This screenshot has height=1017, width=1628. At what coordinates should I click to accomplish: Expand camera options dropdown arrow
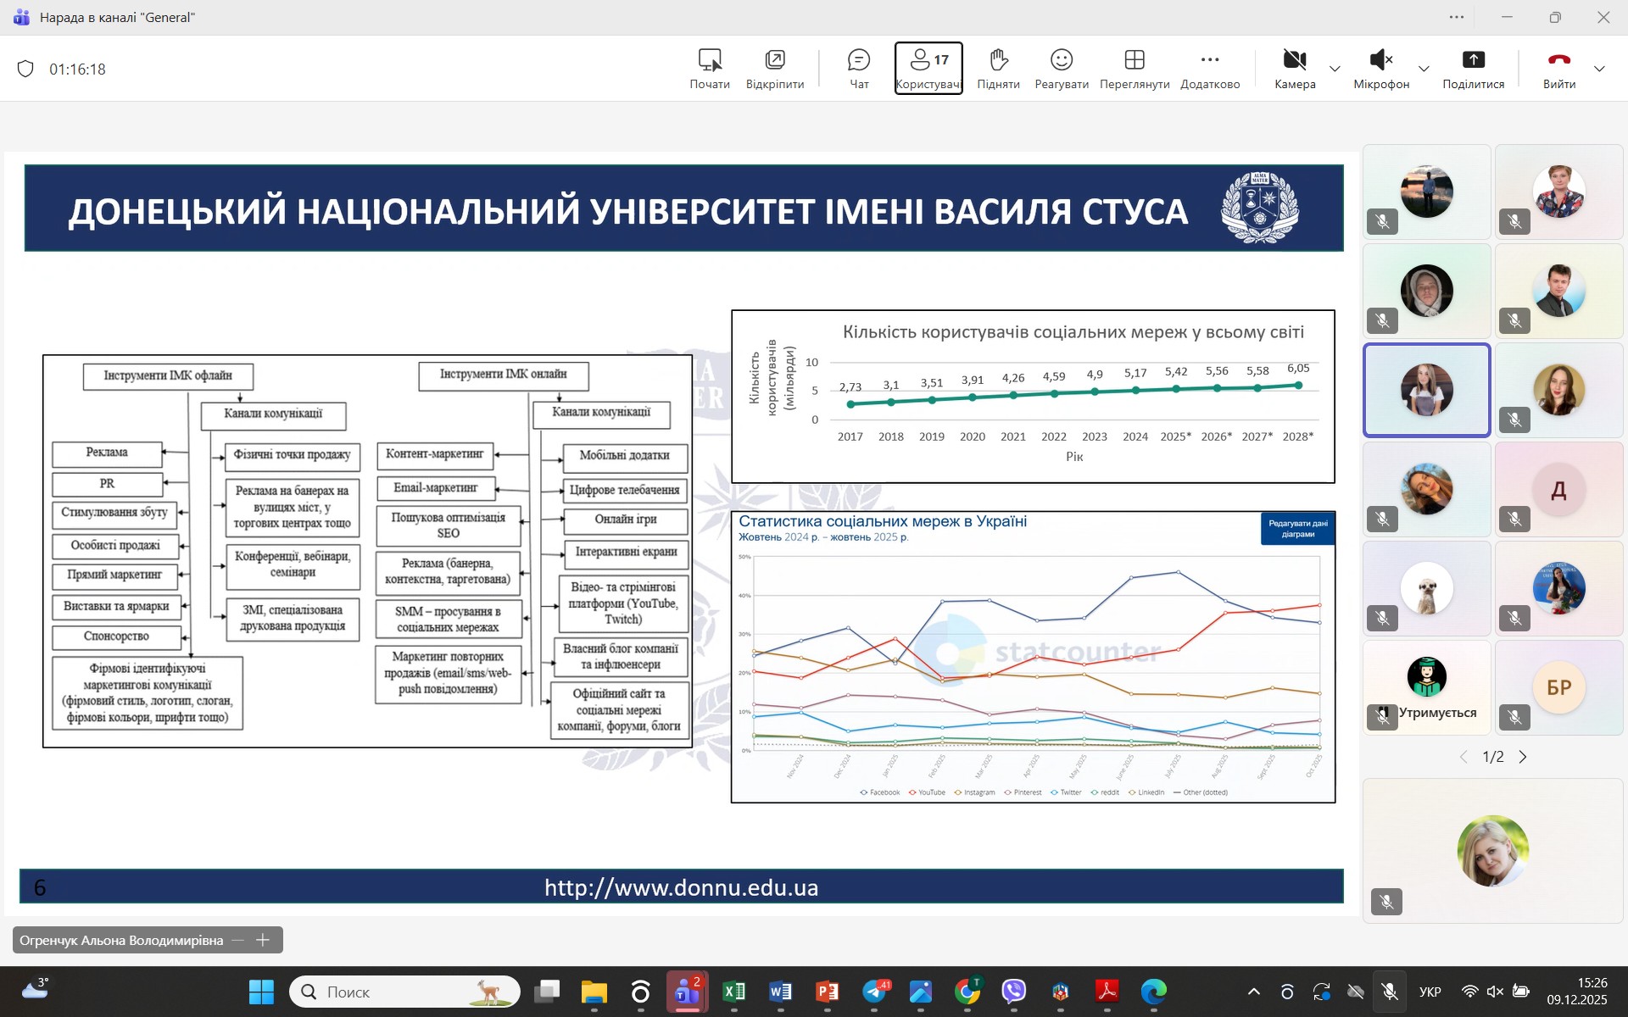[x=1335, y=69]
